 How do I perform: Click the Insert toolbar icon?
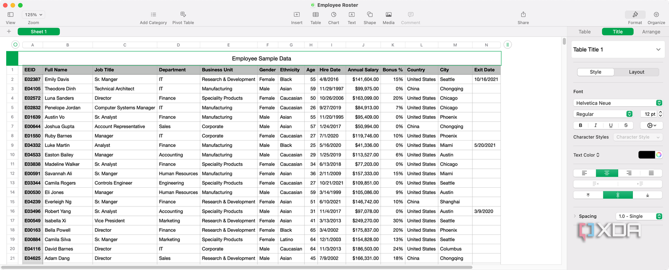(297, 15)
